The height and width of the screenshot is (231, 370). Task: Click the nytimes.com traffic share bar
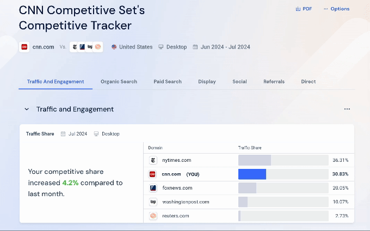pos(255,160)
